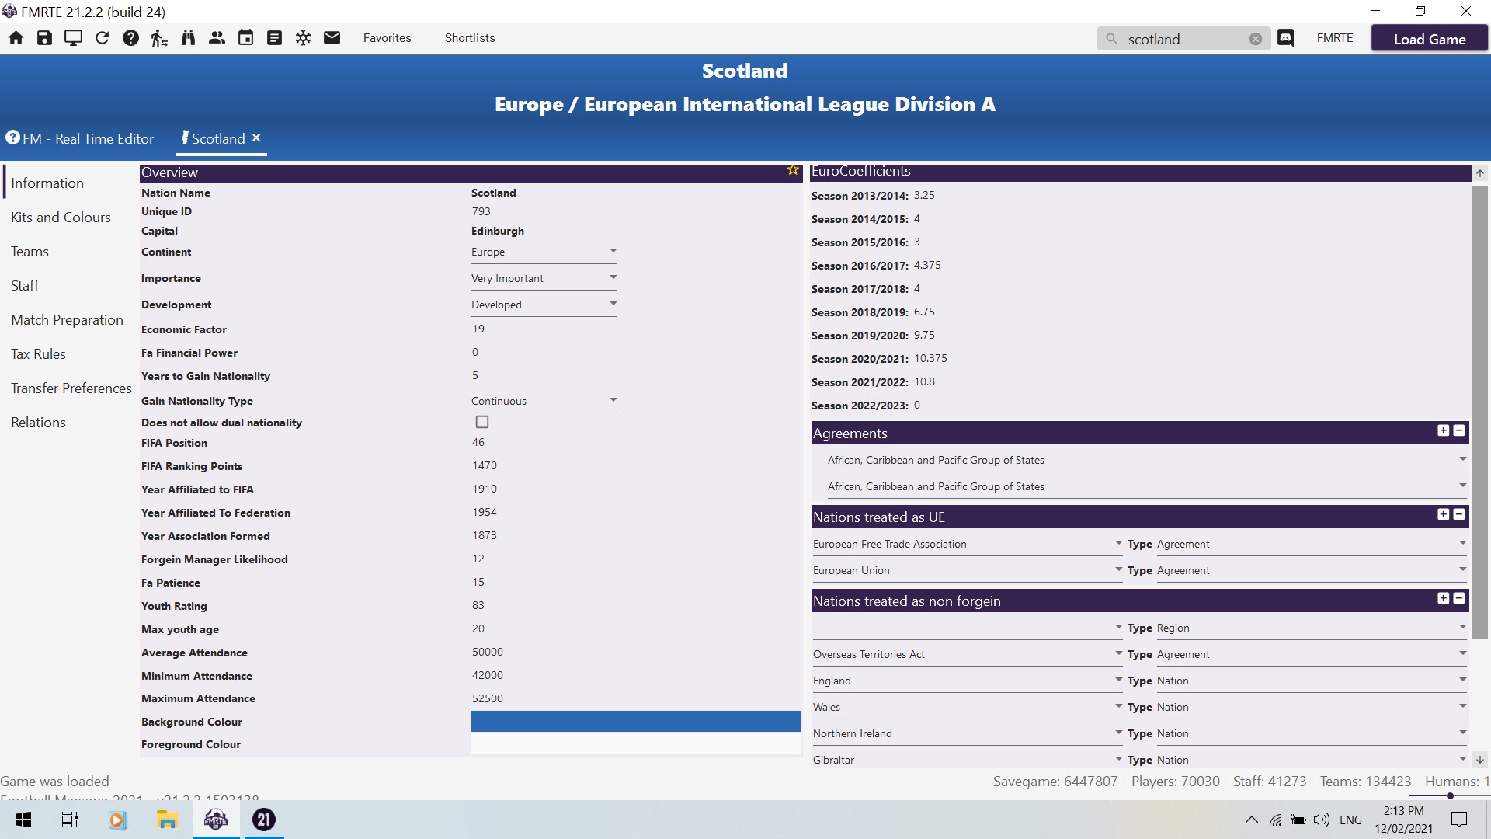
Task: Add entry to Nations treated as UE
Action: (x=1444, y=514)
